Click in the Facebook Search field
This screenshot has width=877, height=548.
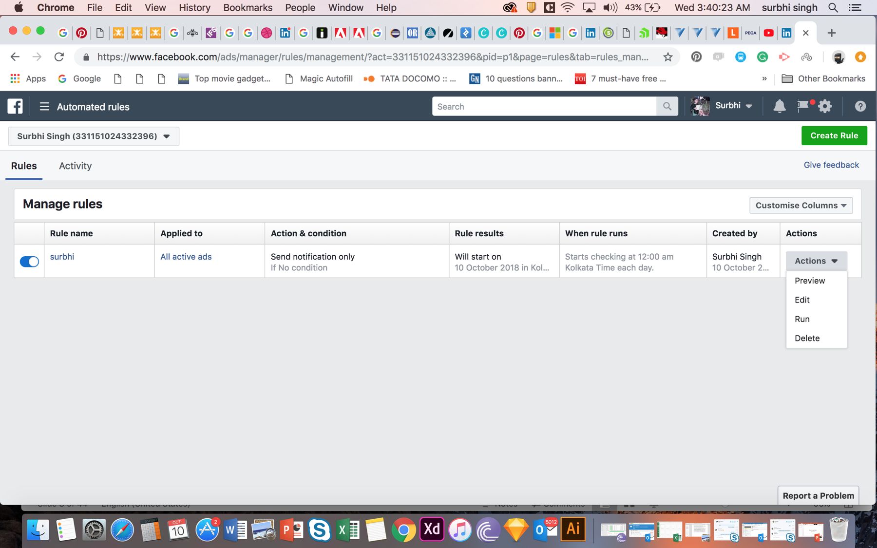(x=544, y=106)
